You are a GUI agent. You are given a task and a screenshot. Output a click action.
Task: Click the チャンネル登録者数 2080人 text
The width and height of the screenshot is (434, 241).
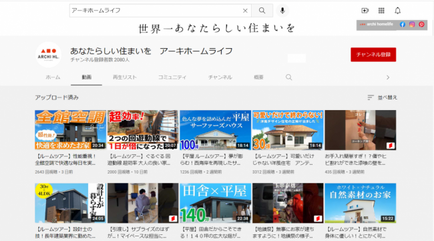pyautogui.click(x=99, y=60)
